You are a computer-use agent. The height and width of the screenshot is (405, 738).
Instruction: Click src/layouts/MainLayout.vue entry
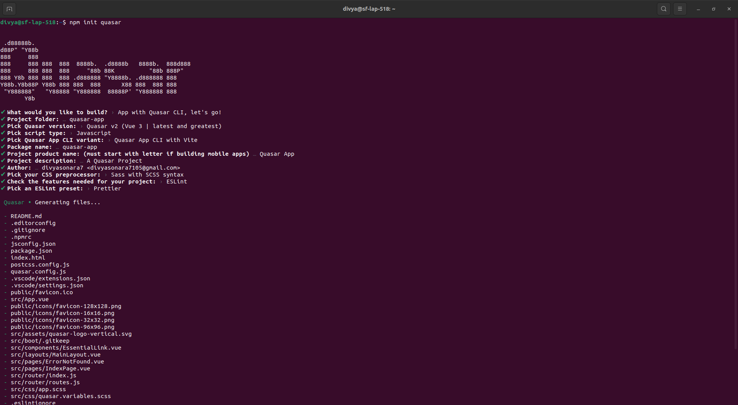pos(56,355)
